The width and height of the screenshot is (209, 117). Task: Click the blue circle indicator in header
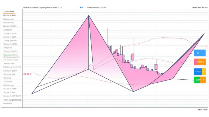tap(81, 8)
